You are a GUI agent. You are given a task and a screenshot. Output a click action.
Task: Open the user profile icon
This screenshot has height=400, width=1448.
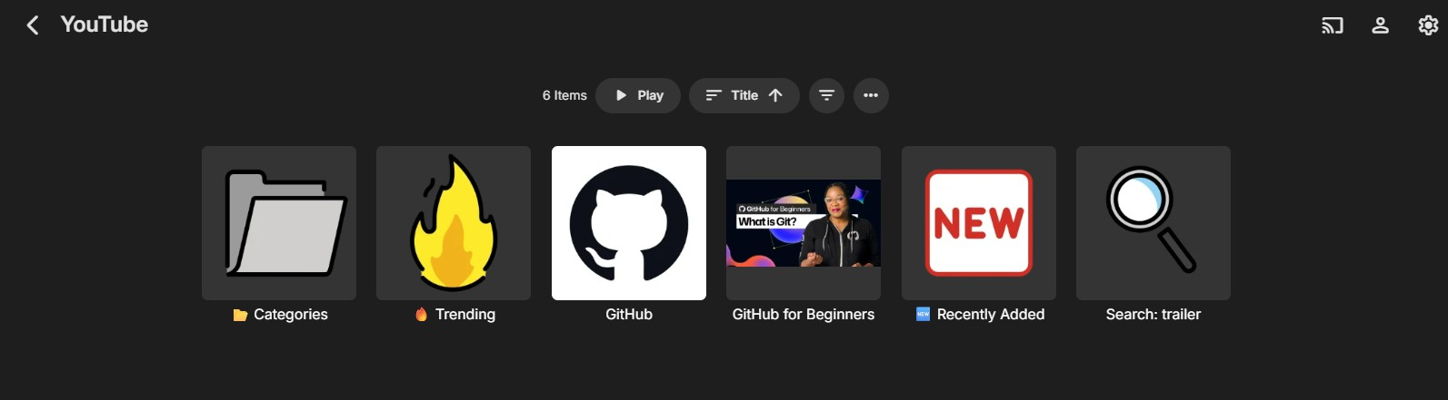coord(1380,25)
